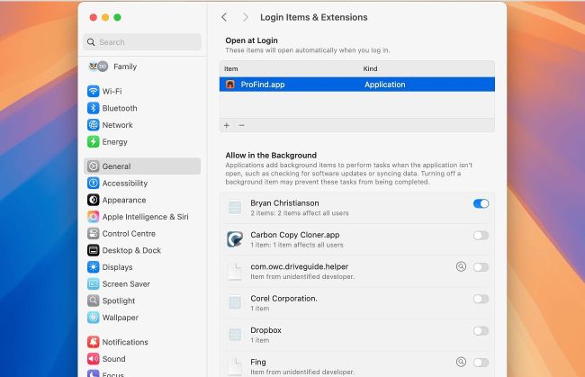
Task: Turn on Dropbox background item toggle
Action: point(481,331)
